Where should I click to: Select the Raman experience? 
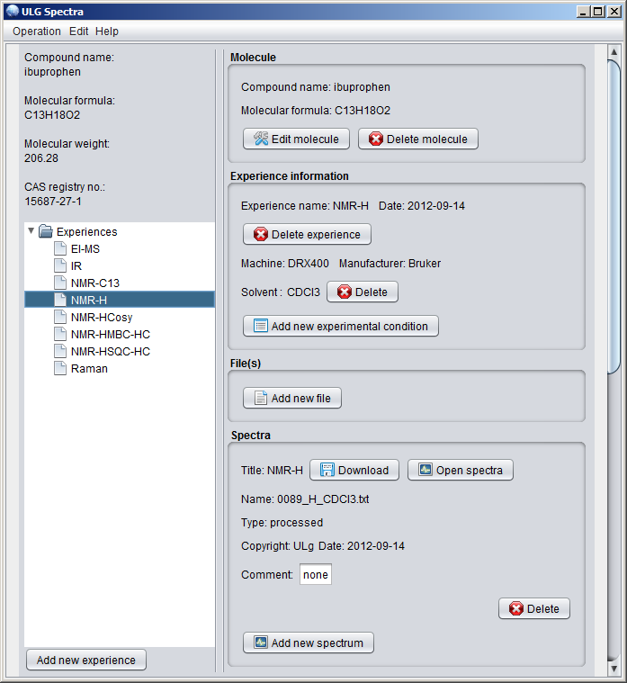pyautogui.click(x=89, y=369)
